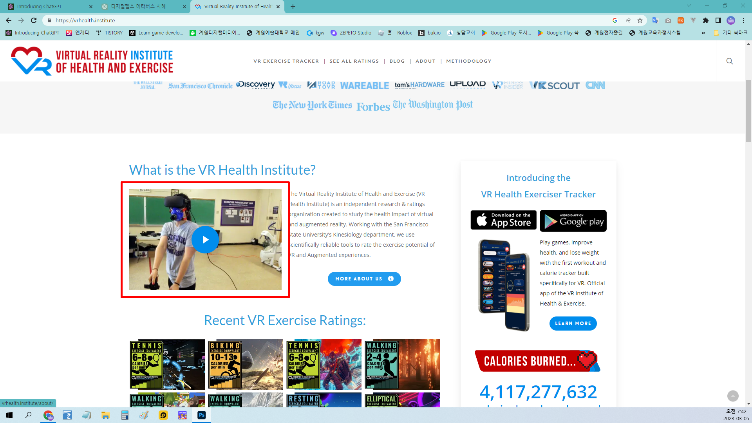Open the ZEPETO Studio bookmark
752x423 pixels.
pos(351,33)
